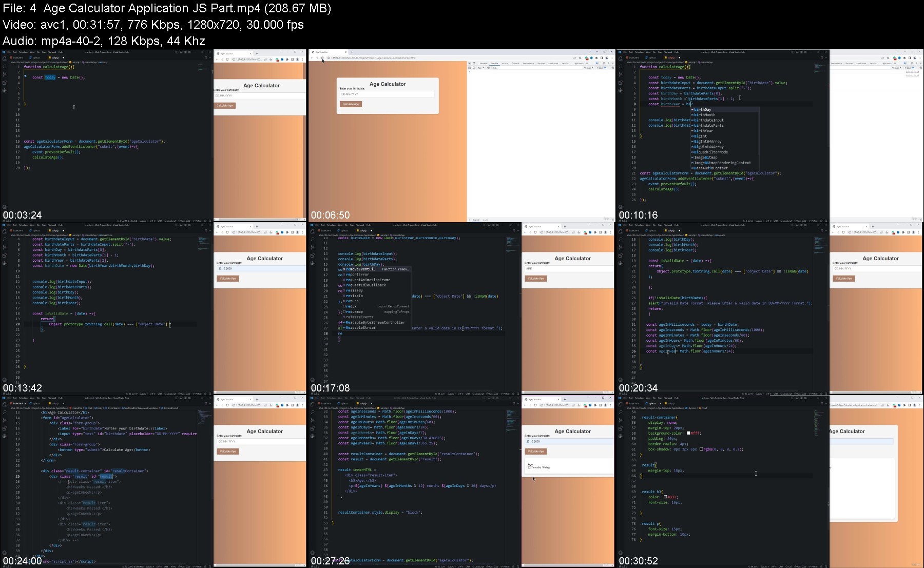Click #333 color swatch in the 00:30:52 frame

[665, 497]
